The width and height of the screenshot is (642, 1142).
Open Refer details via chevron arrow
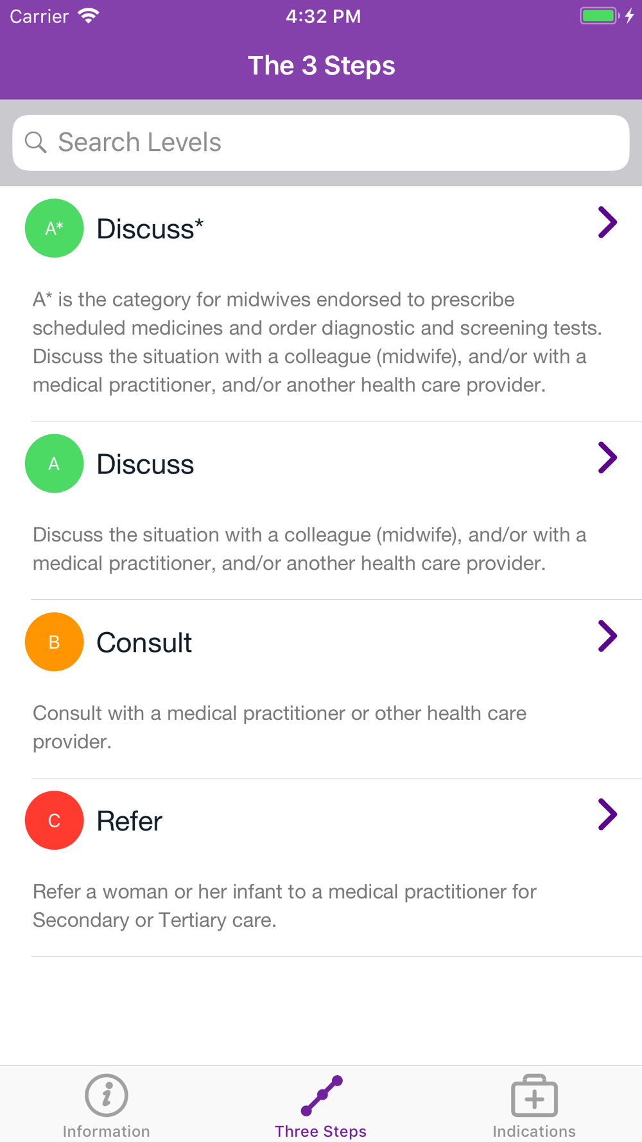click(607, 814)
